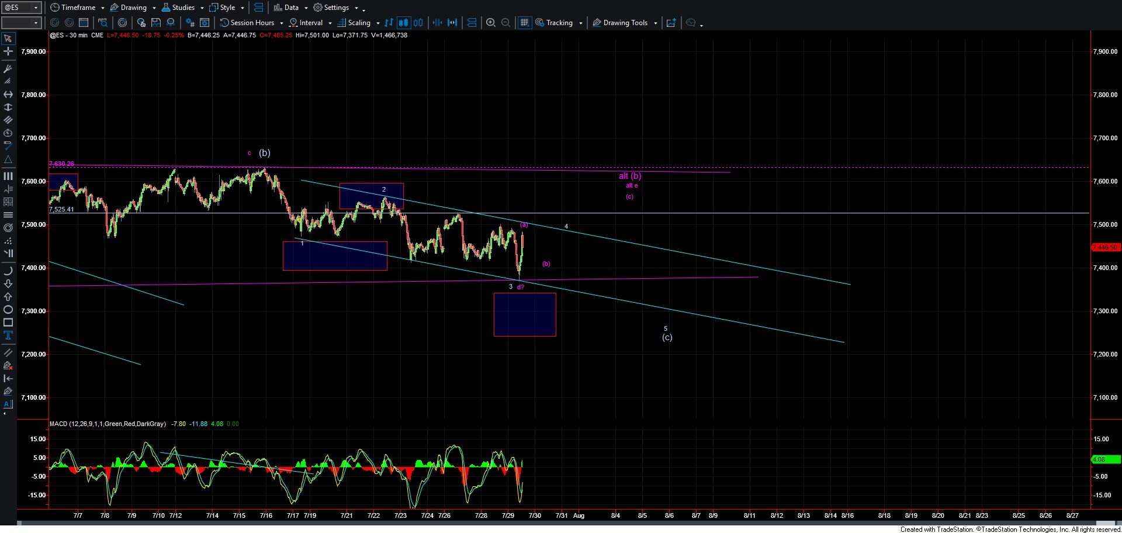Viewport: 1122px width, 533px height.
Task: Expand the Timeframe dropdown arrow
Action: (103, 8)
